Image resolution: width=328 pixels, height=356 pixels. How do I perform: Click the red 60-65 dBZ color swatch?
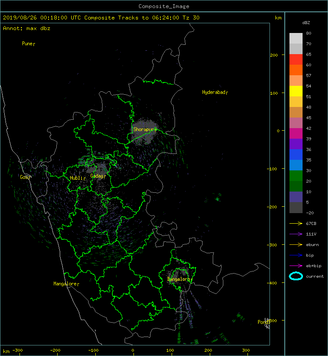[x=296, y=60]
